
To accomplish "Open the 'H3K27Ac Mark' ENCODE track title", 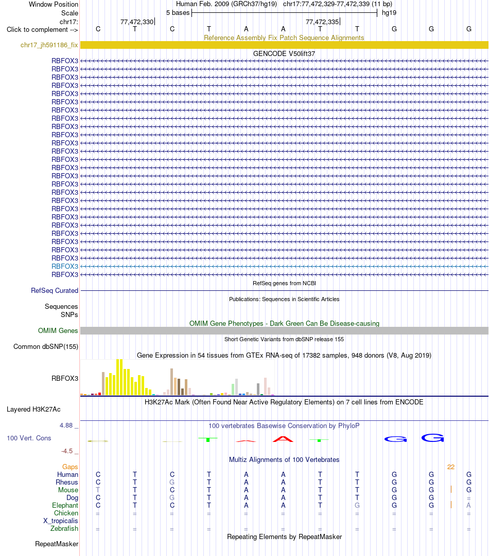I will [284, 402].
